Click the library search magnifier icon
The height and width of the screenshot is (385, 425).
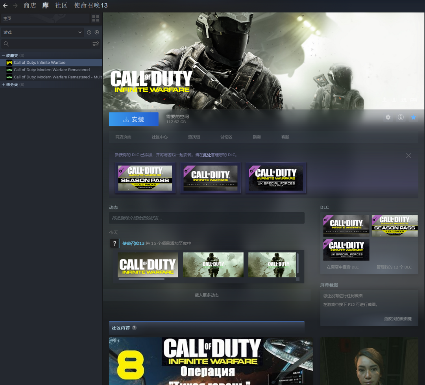pos(6,44)
